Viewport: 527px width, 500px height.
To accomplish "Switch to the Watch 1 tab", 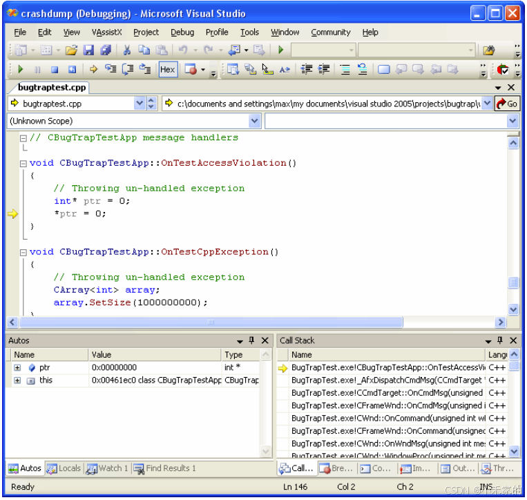I will tap(107, 468).
